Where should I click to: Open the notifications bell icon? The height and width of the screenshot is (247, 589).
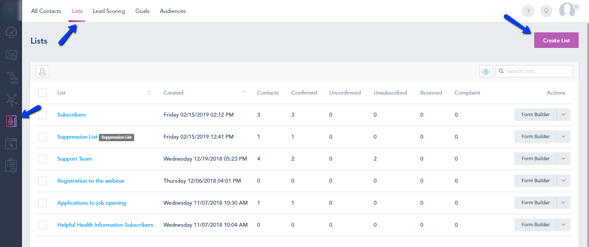tap(546, 11)
